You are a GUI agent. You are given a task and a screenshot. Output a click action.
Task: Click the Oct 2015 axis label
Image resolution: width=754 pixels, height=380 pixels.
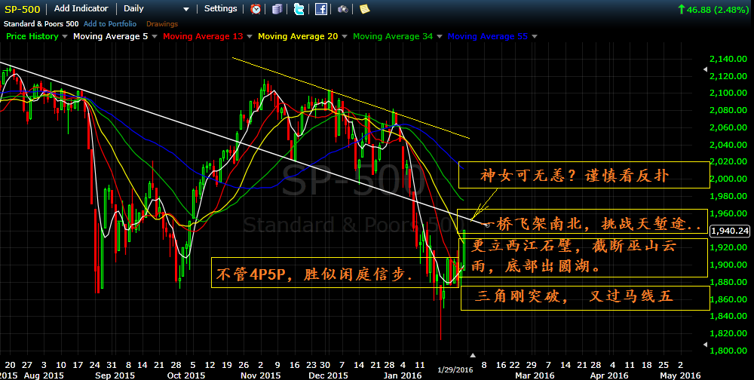point(186,375)
